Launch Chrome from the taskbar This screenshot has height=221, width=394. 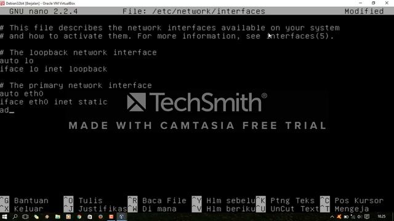(79, 217)
